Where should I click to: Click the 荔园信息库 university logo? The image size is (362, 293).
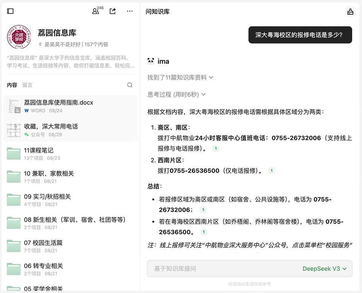(19, 37)
